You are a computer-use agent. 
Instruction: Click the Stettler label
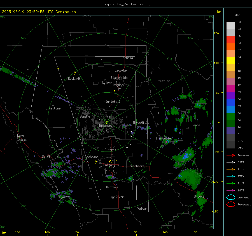(x=163, y=81)
